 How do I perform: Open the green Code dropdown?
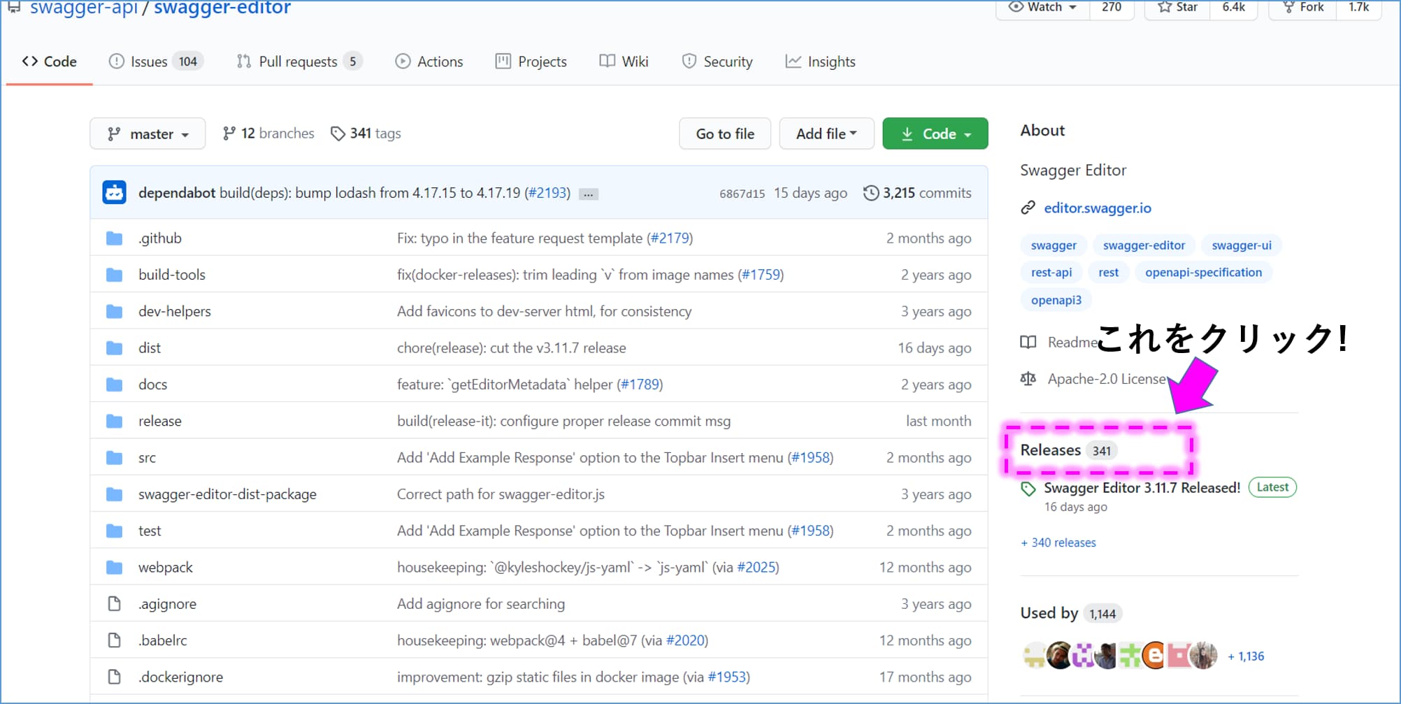coord(935,134)
